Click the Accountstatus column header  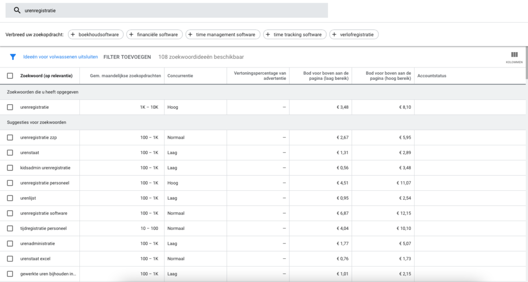tap(432, 76)
